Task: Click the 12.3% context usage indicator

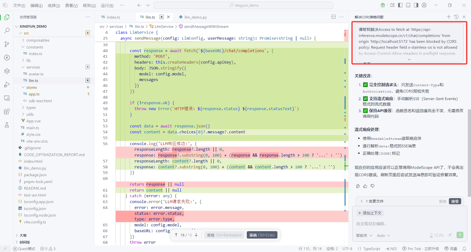Action: tap(437, 235)
